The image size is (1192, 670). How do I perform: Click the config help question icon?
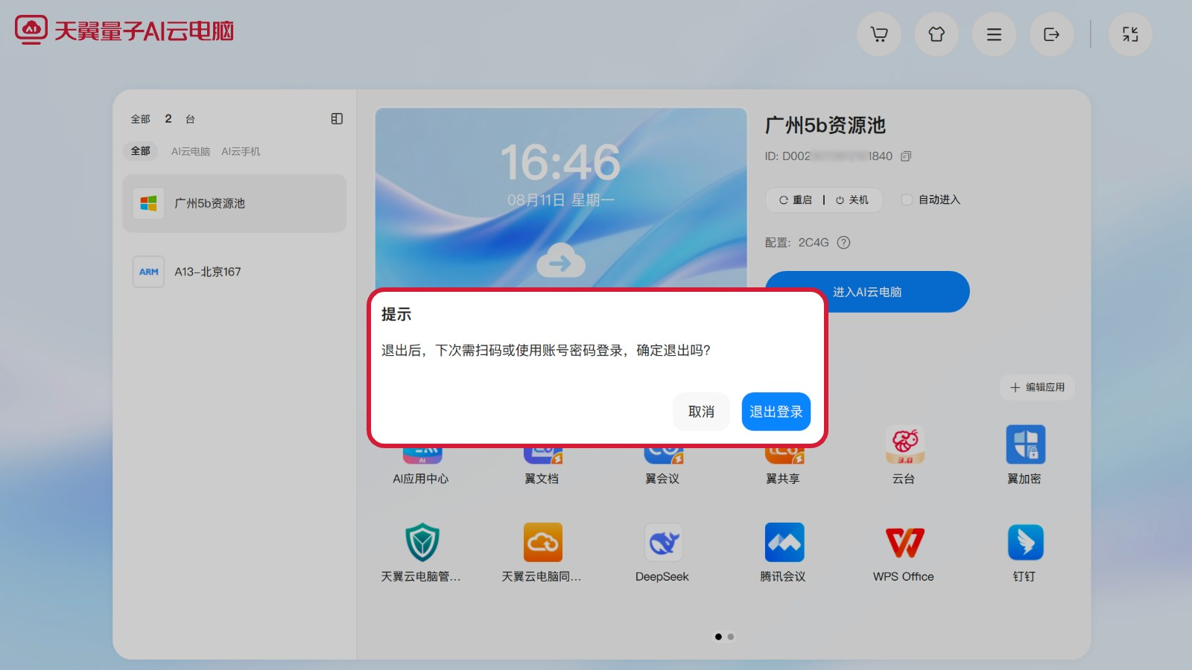843,243
